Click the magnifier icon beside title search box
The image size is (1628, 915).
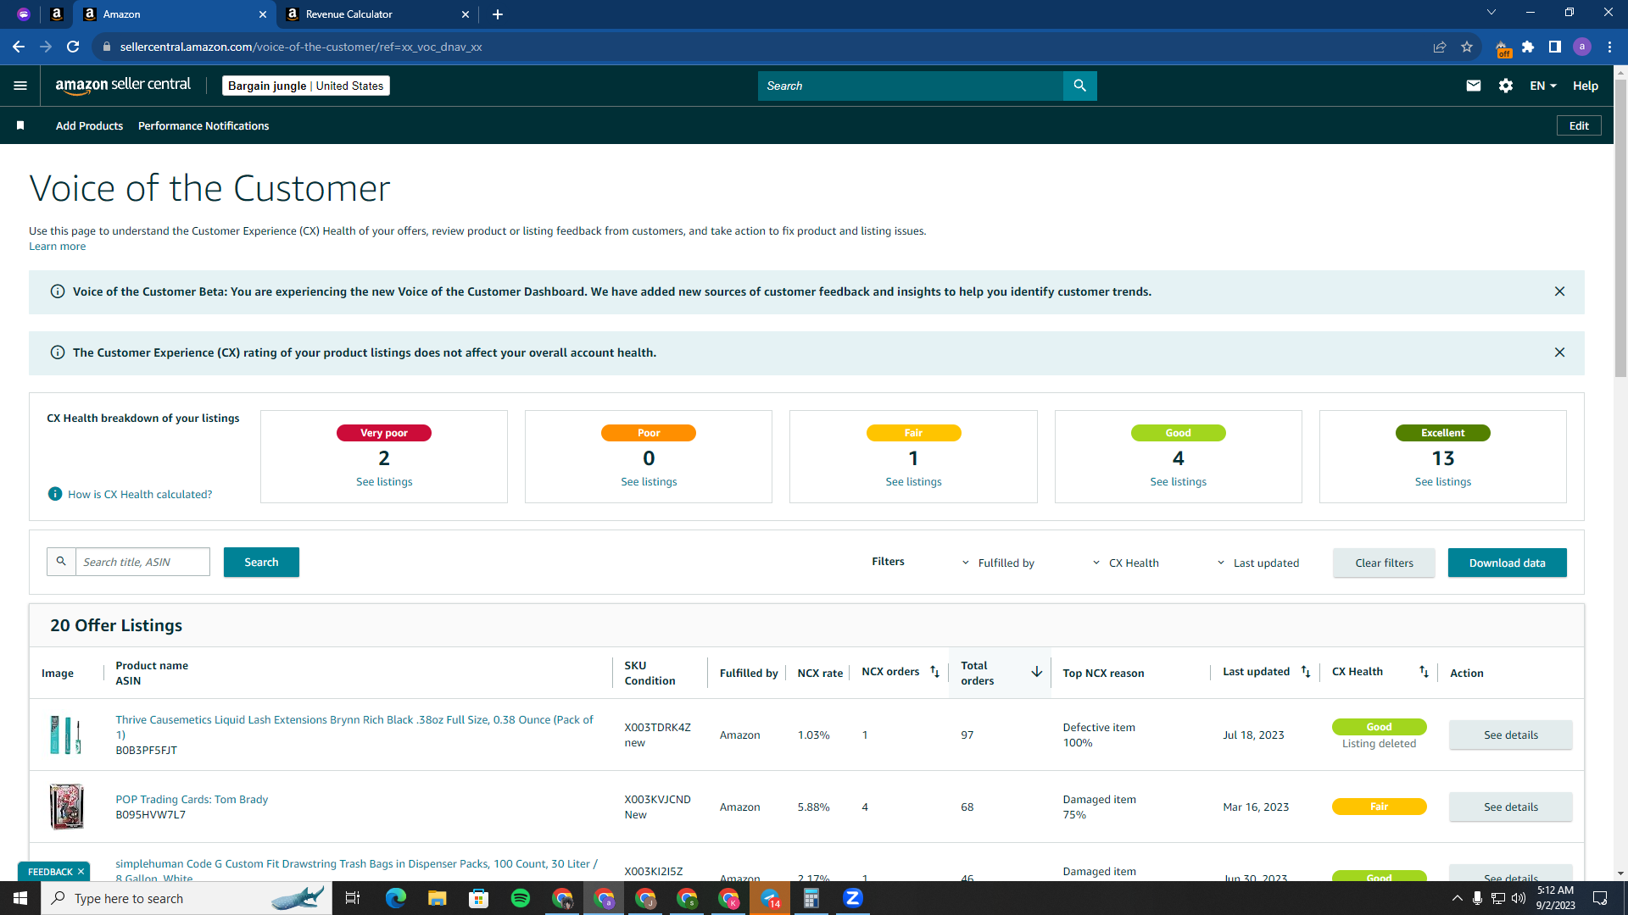(x=61, y=562)
